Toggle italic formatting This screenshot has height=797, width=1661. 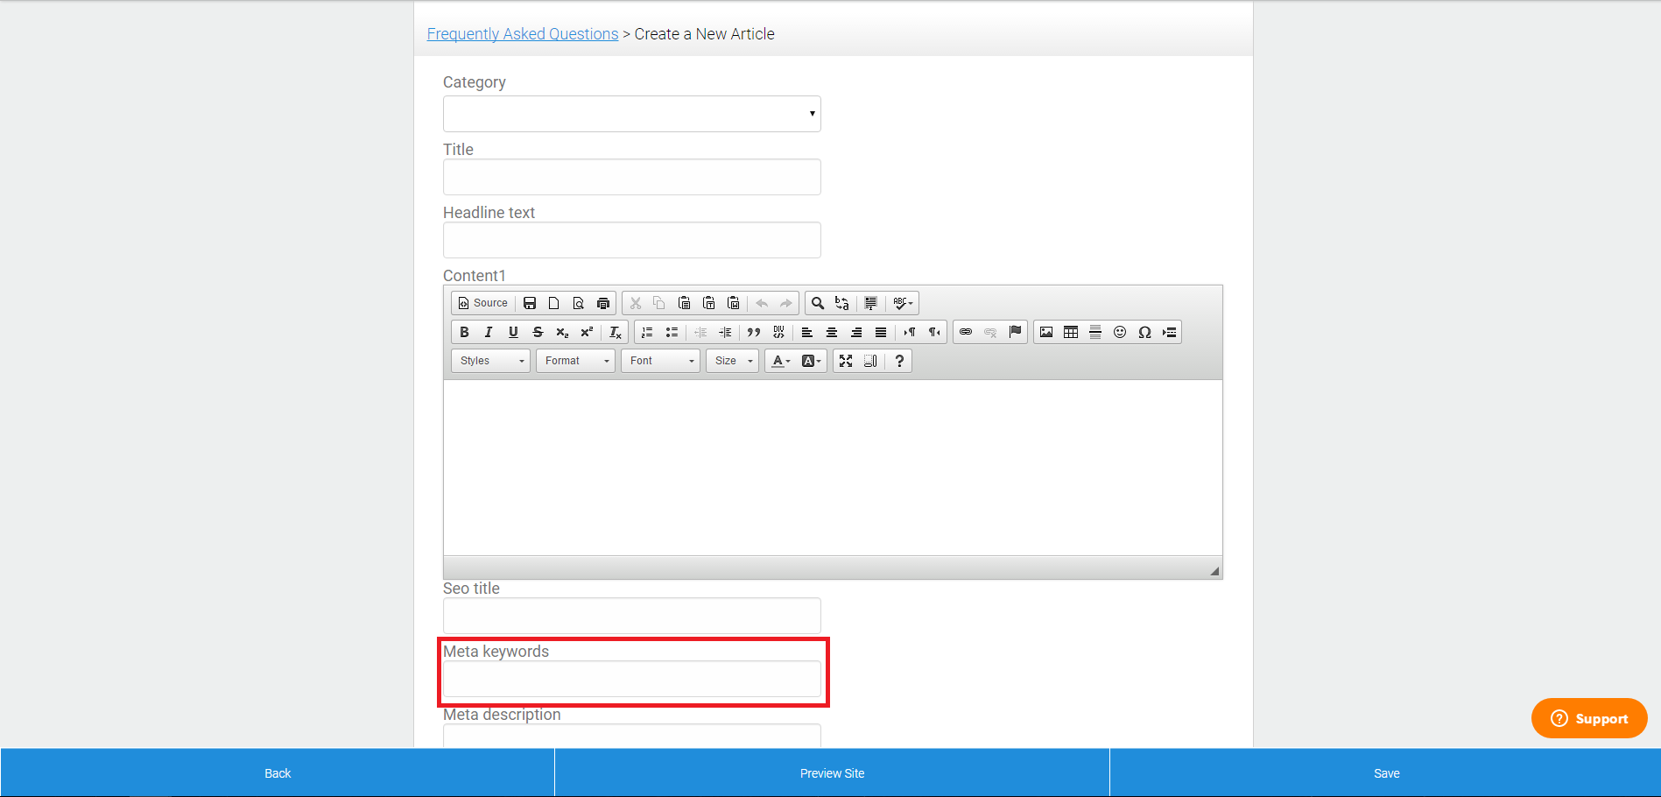click(x=489, y=332)
